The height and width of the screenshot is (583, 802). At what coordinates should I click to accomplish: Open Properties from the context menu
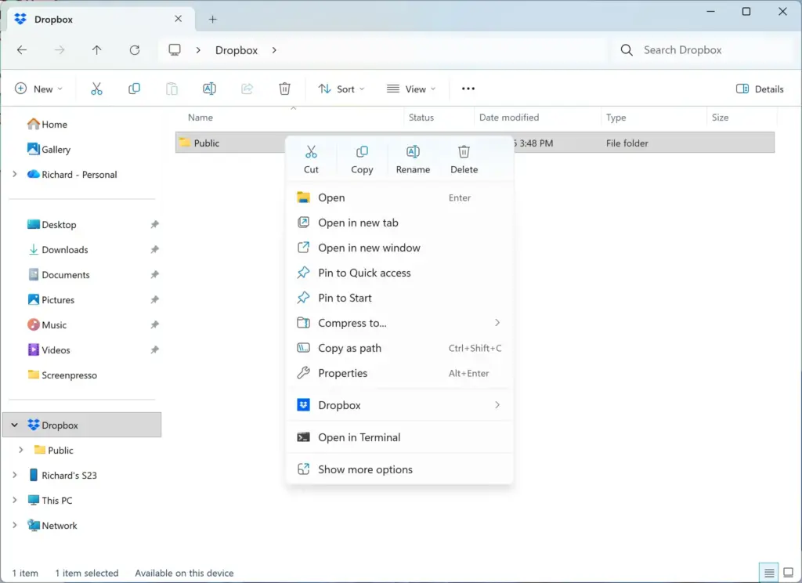(399, 373)
